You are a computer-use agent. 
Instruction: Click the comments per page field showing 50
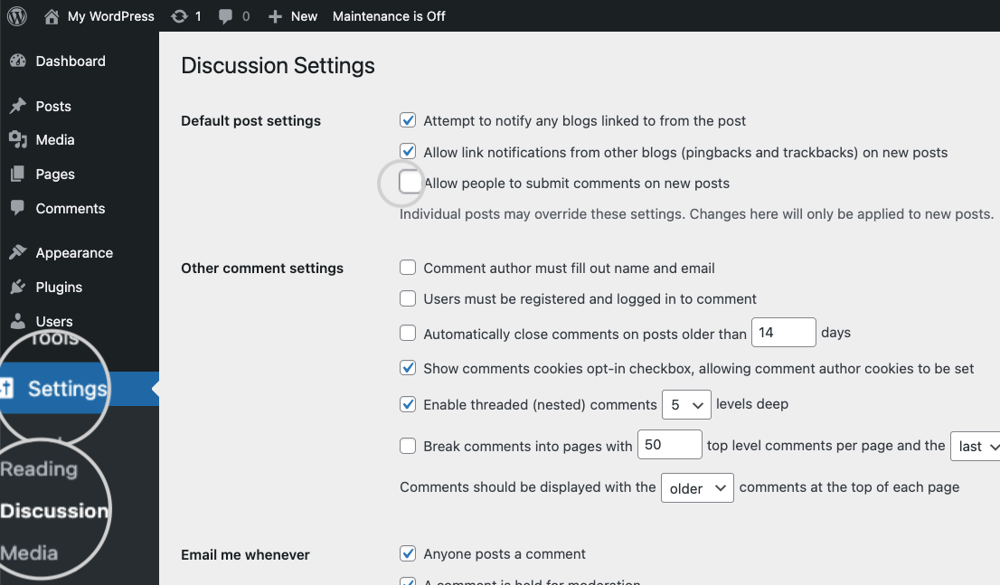click(670, 445)
